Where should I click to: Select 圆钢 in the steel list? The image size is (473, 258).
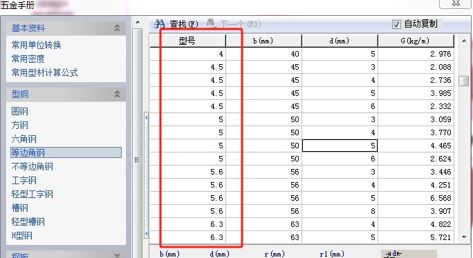[x=19, y=111]
